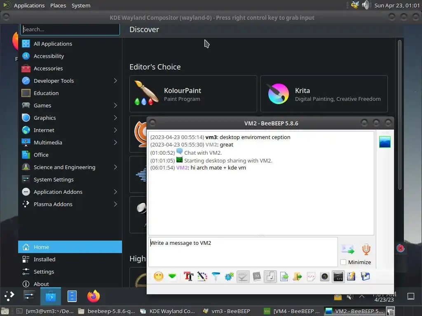This screenshot has width=422, height=316.
Task: Open font color pencil tool in BeeBEEP
Action: 202,276
